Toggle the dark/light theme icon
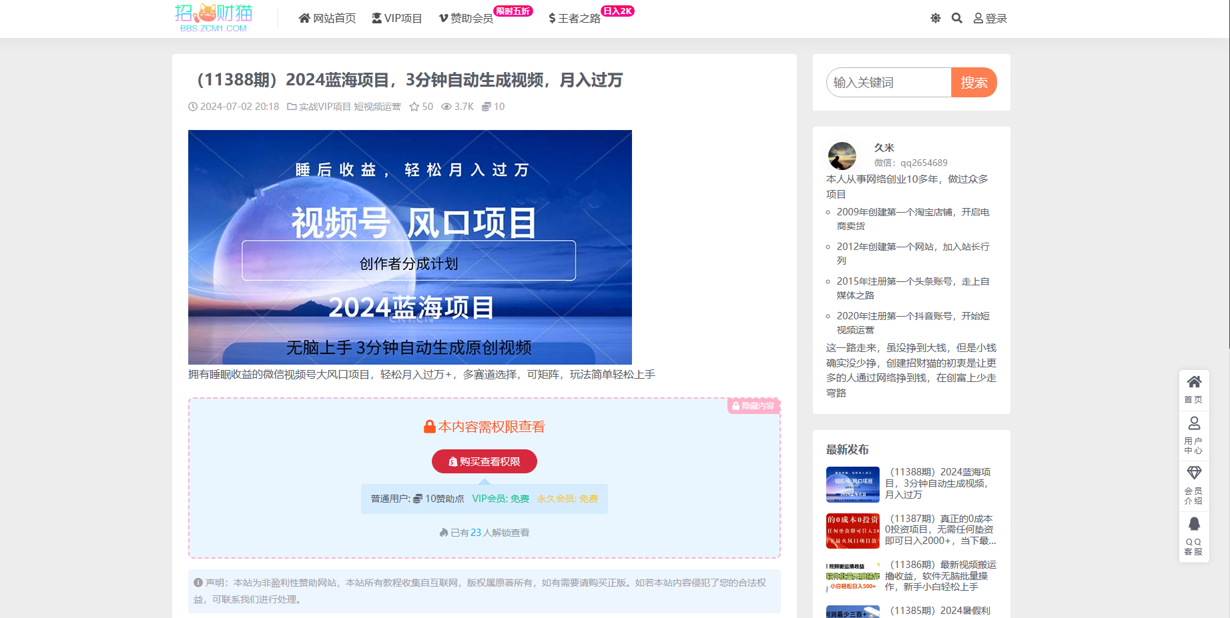1230x618 pixels. (935, 18)
